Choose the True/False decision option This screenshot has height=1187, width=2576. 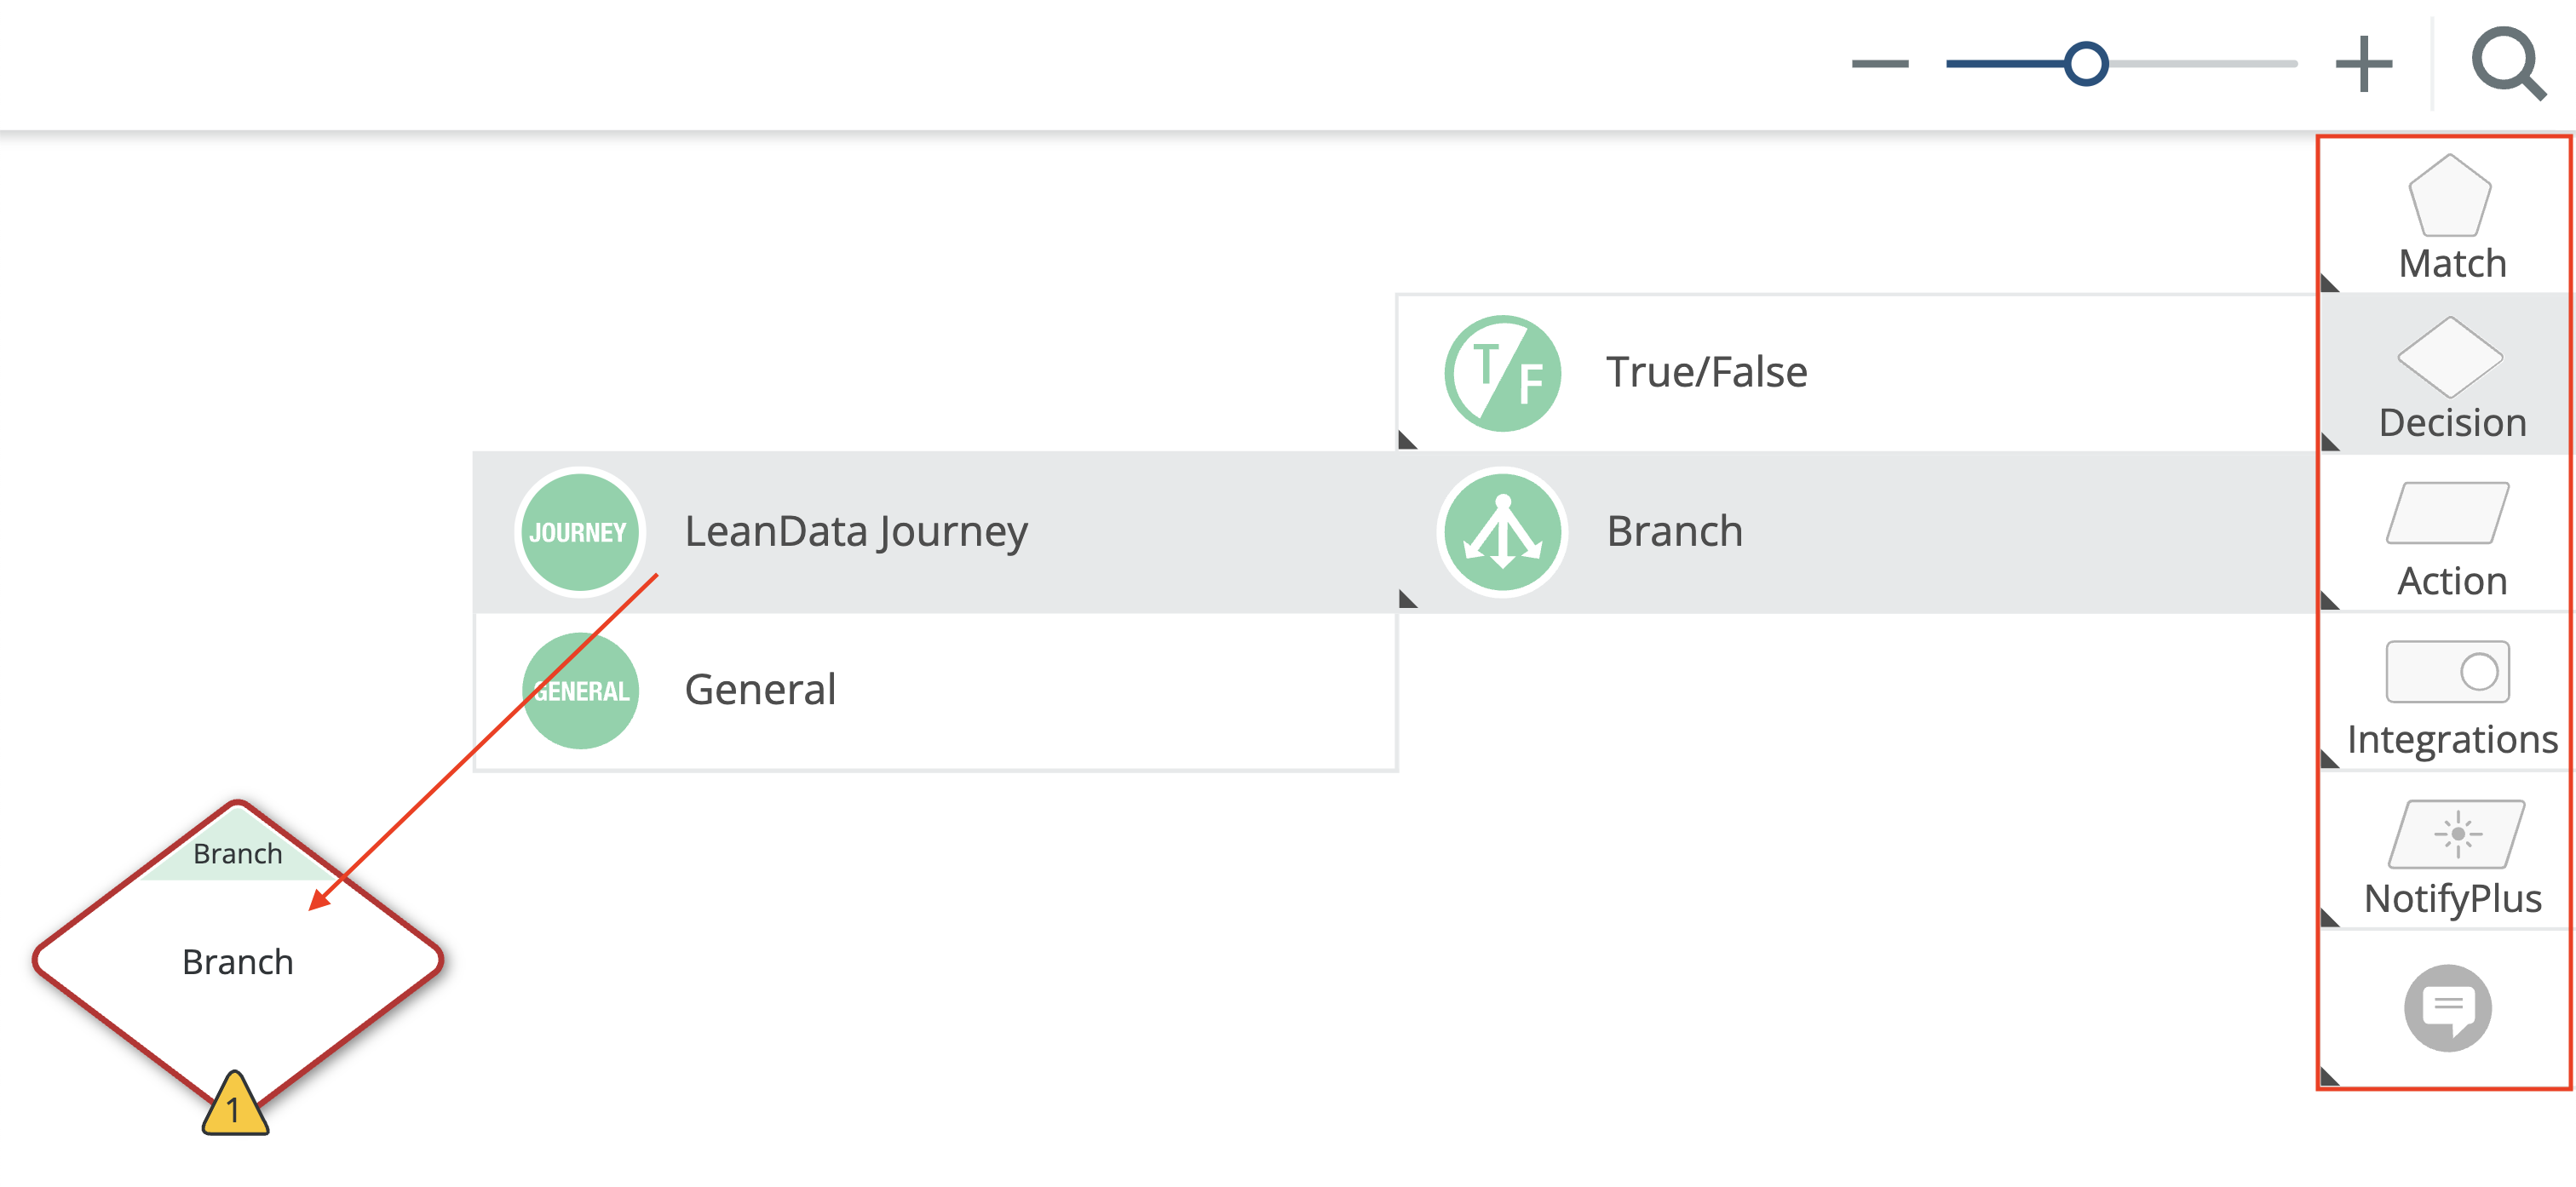[1706, 372]
